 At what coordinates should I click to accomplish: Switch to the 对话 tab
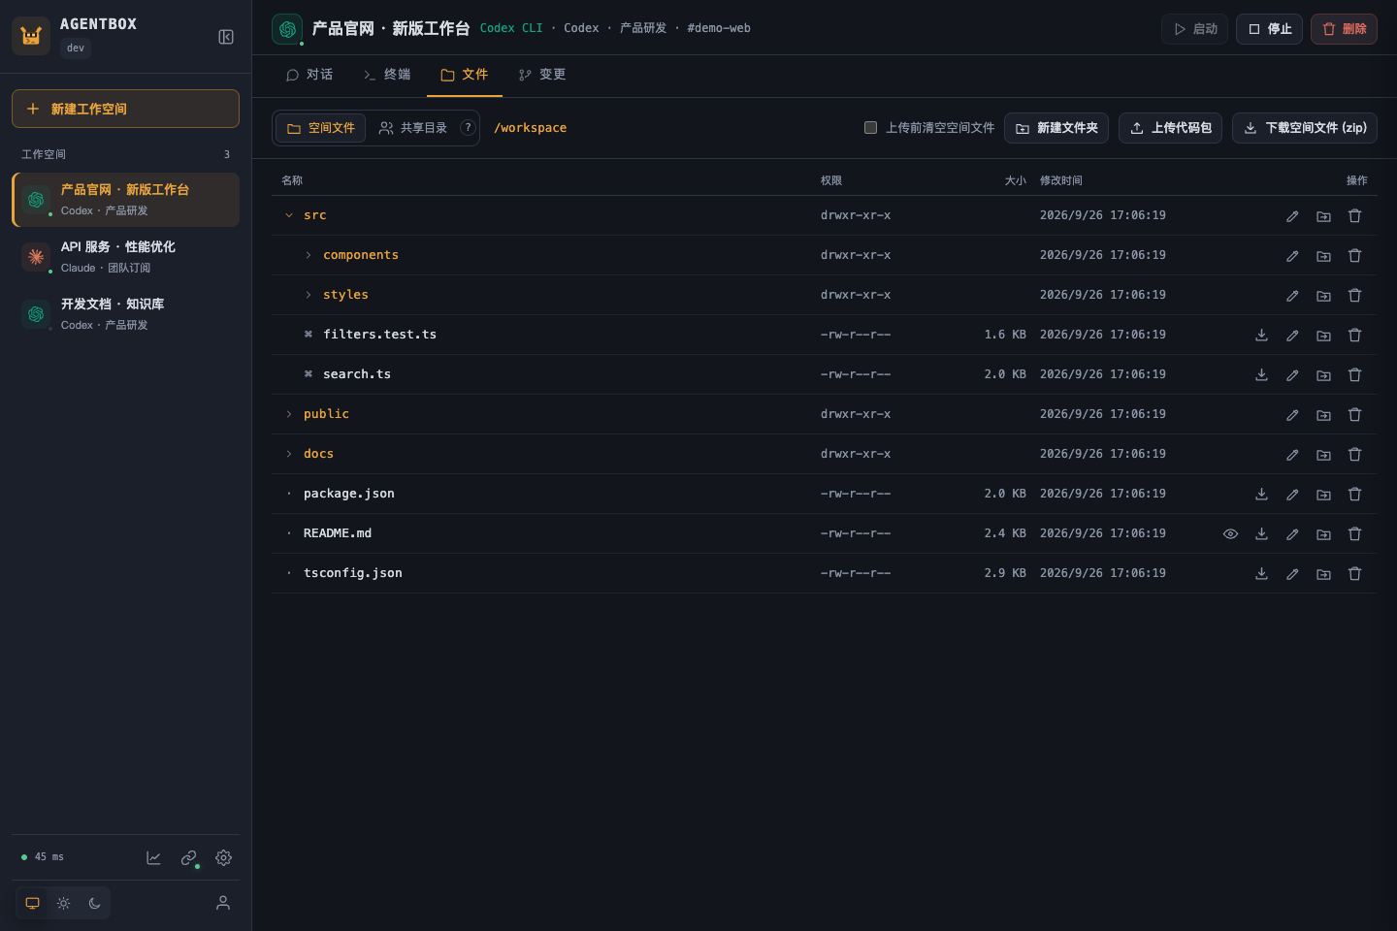pyautogui.click(x=309, y=75)
